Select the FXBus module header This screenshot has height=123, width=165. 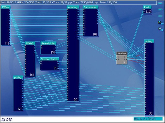coord(6,7)
